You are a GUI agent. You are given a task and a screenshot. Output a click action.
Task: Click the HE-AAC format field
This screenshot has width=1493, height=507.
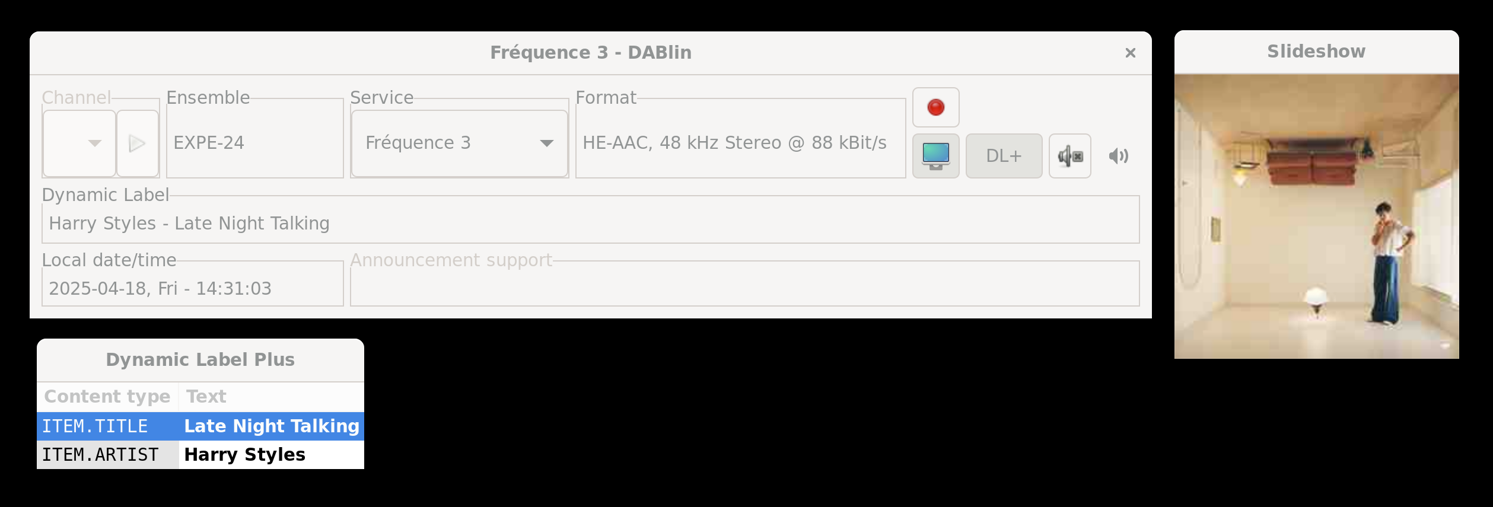pos(740,143)
